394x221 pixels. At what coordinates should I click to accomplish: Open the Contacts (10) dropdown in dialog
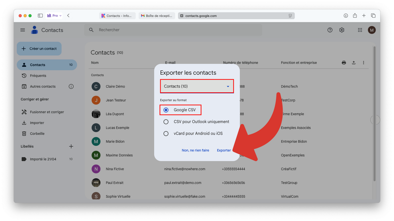coord(197,86)
